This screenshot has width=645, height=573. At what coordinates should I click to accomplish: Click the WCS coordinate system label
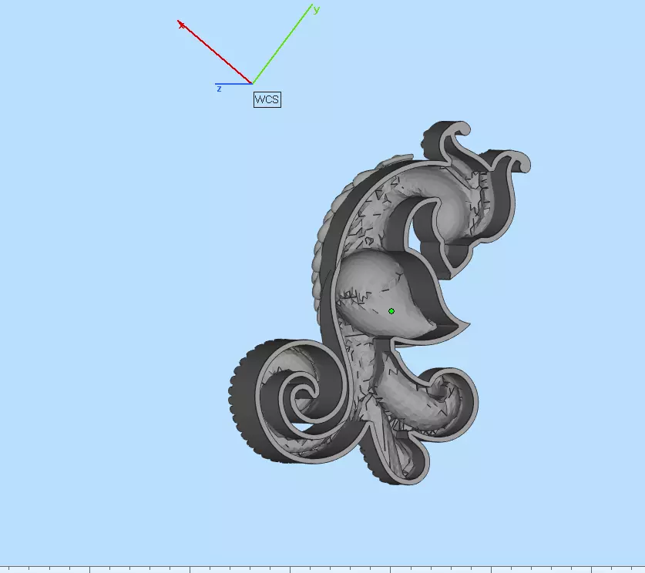click(x=267, y=99)
